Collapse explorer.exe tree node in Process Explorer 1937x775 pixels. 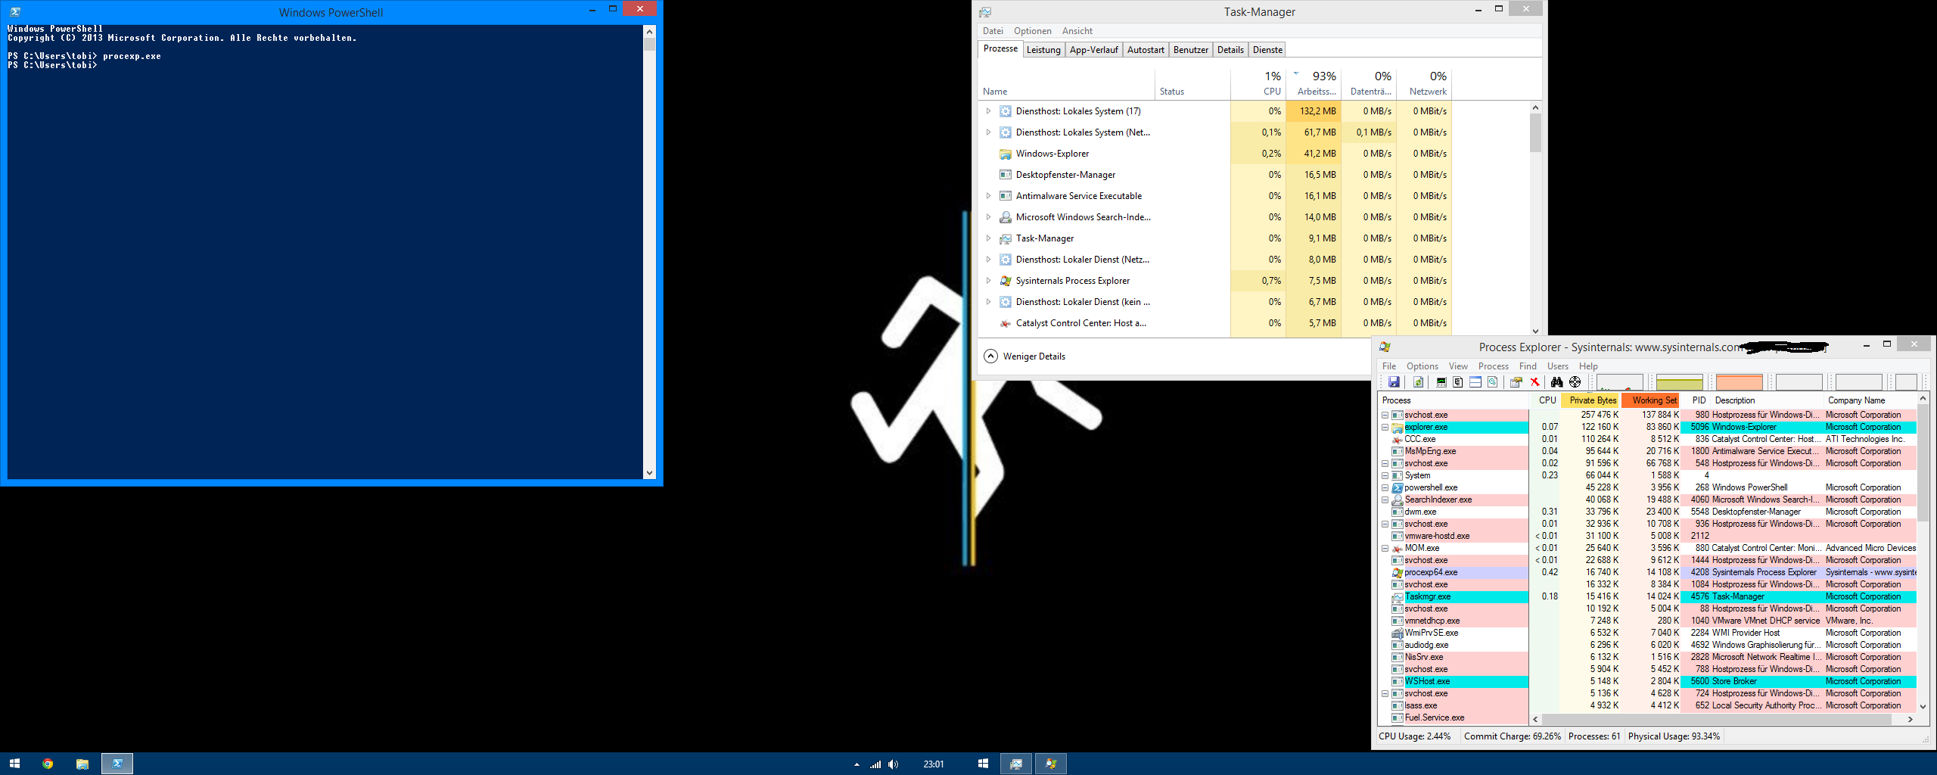pyautogui.click(x=1385, y=428)
